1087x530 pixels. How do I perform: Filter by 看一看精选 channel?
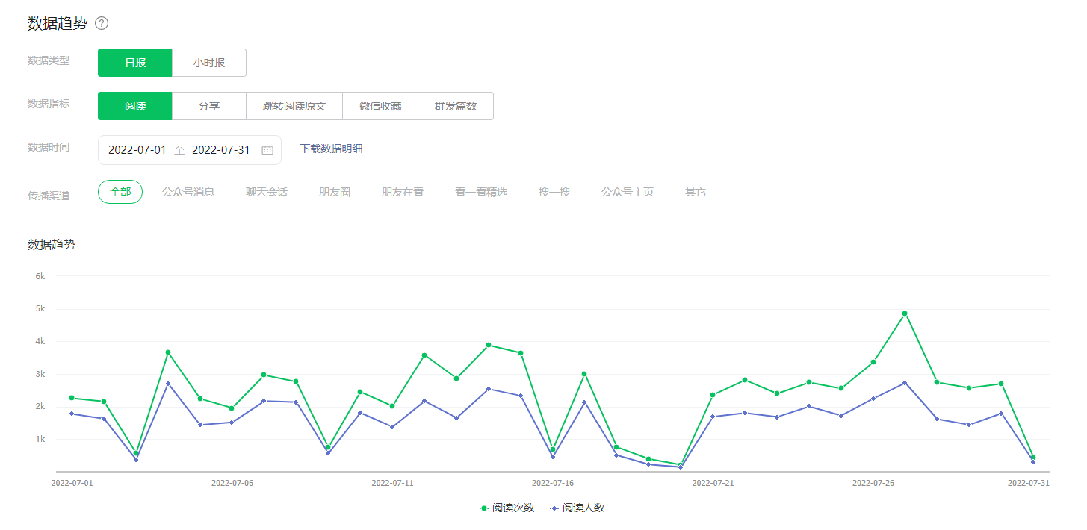pos(481,192)
